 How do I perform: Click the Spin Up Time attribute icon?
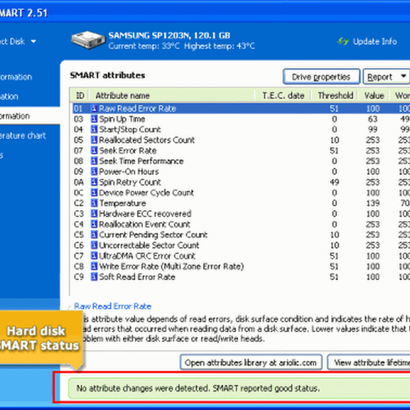pyautogui.click(x=94, y=119)
